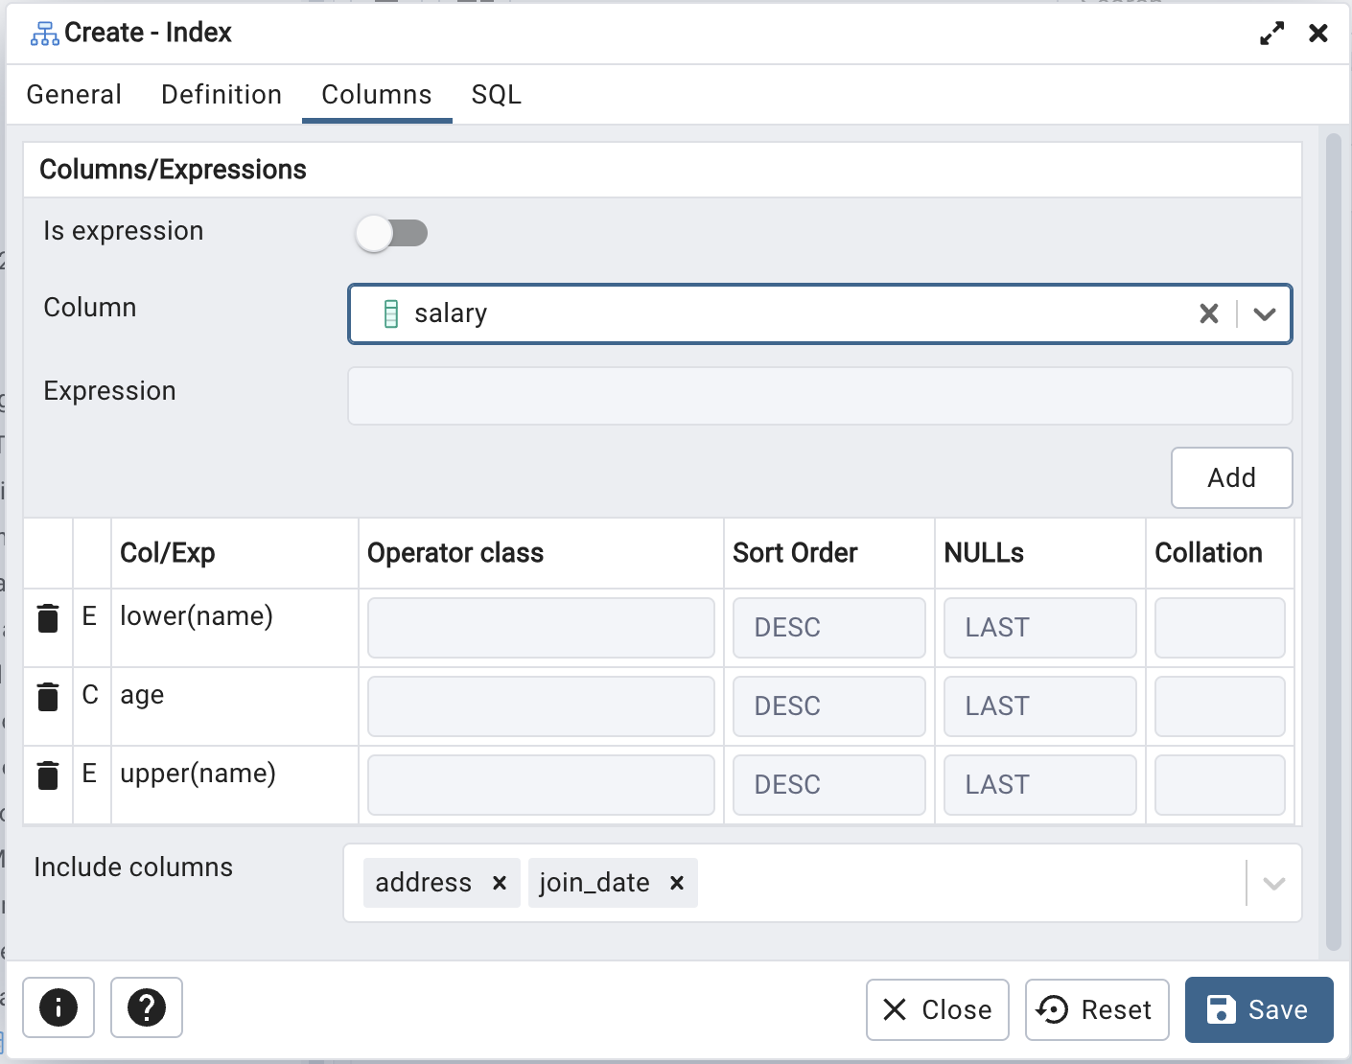Delete the lower(name) index row
This screenshot has width=1352, height=1064.
pyautogui.click(x=48, y=618)
